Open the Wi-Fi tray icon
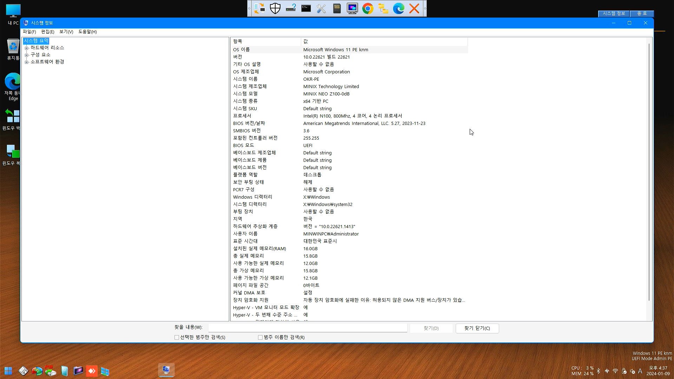Viewport: 674px width, 379px height. [x=615, y=371]
